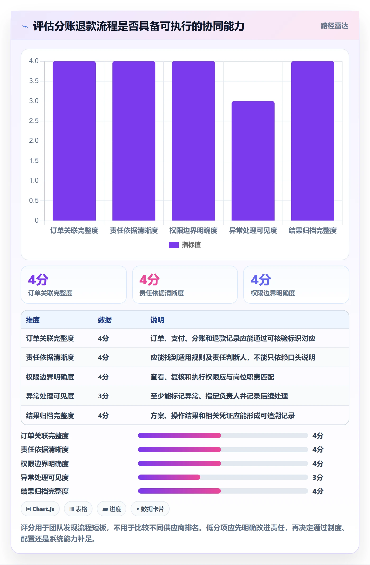Select the 表格 tag chip
370x565 pixels.
click(x=78, y=509)
